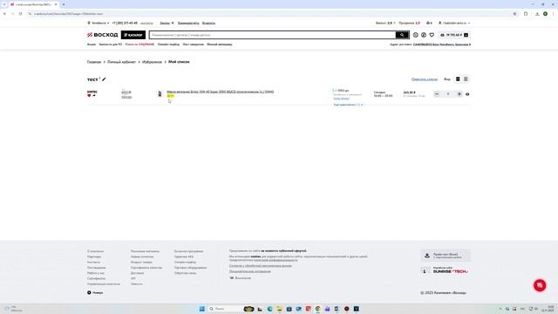Go to Личный кабинет breadcrumb
558x314 pixels.
coord(121,62)
